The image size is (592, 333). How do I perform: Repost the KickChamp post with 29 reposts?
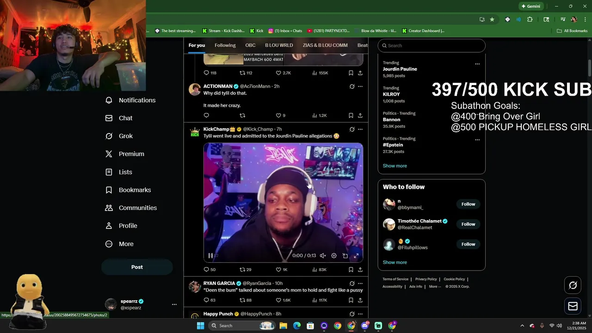[x=246, y=270]
